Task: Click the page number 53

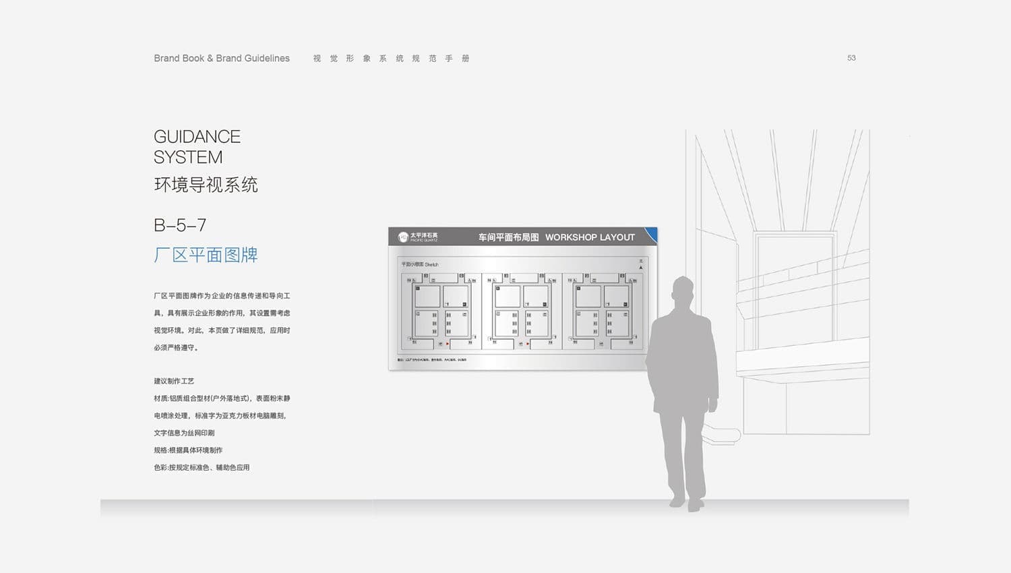Action: coord(851,58)
